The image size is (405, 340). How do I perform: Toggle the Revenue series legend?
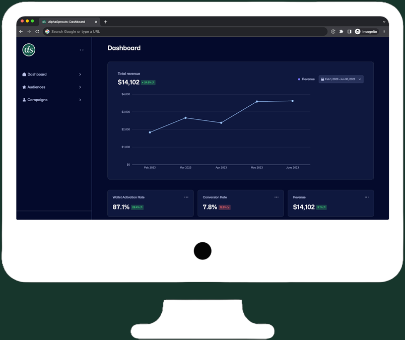[x=306, y=79]
